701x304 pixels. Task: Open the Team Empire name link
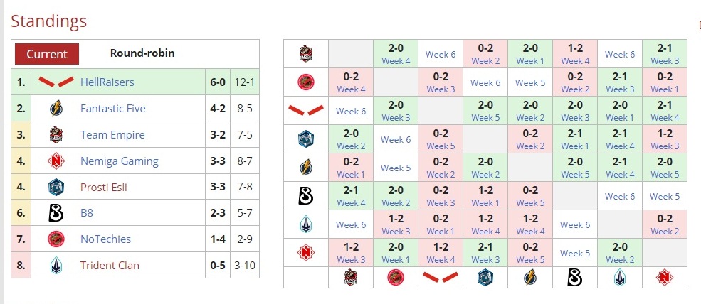(x=112, y=135)
